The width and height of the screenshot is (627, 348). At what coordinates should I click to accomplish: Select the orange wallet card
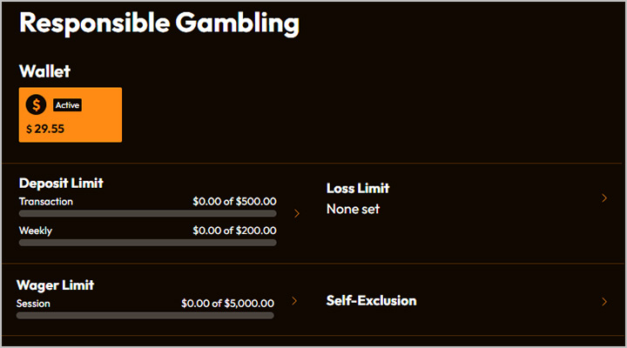71,115
